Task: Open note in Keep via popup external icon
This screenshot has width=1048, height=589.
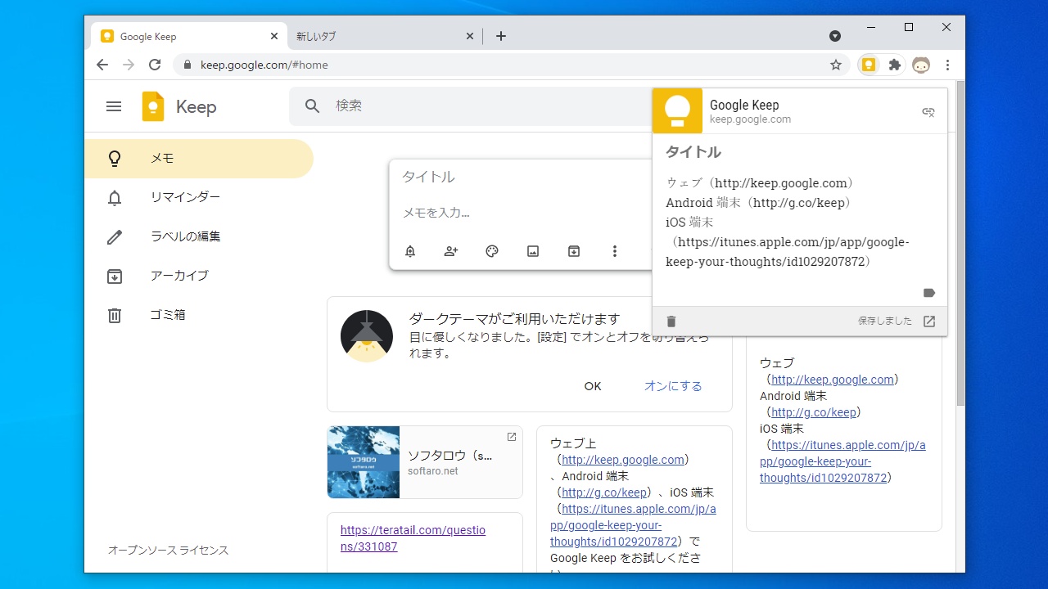Action: pyautogui.click(x=929, y=321)
